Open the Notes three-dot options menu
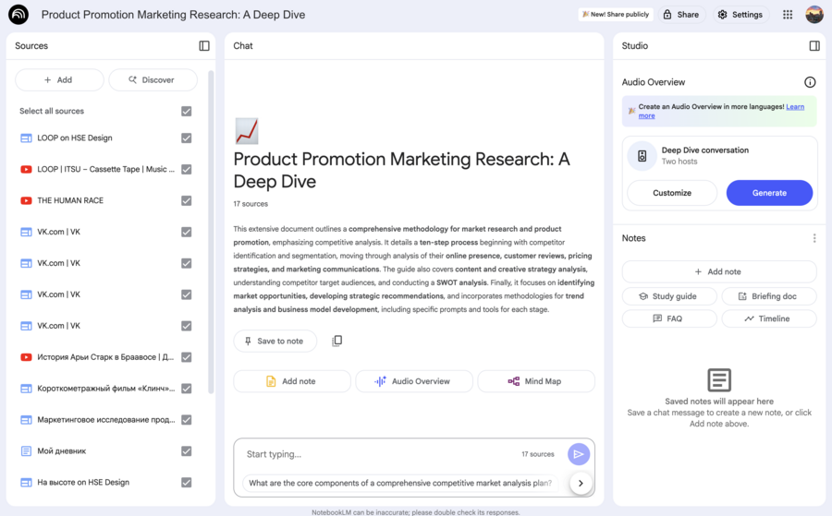This screenshot has width=832, height=516. (814, 238)
